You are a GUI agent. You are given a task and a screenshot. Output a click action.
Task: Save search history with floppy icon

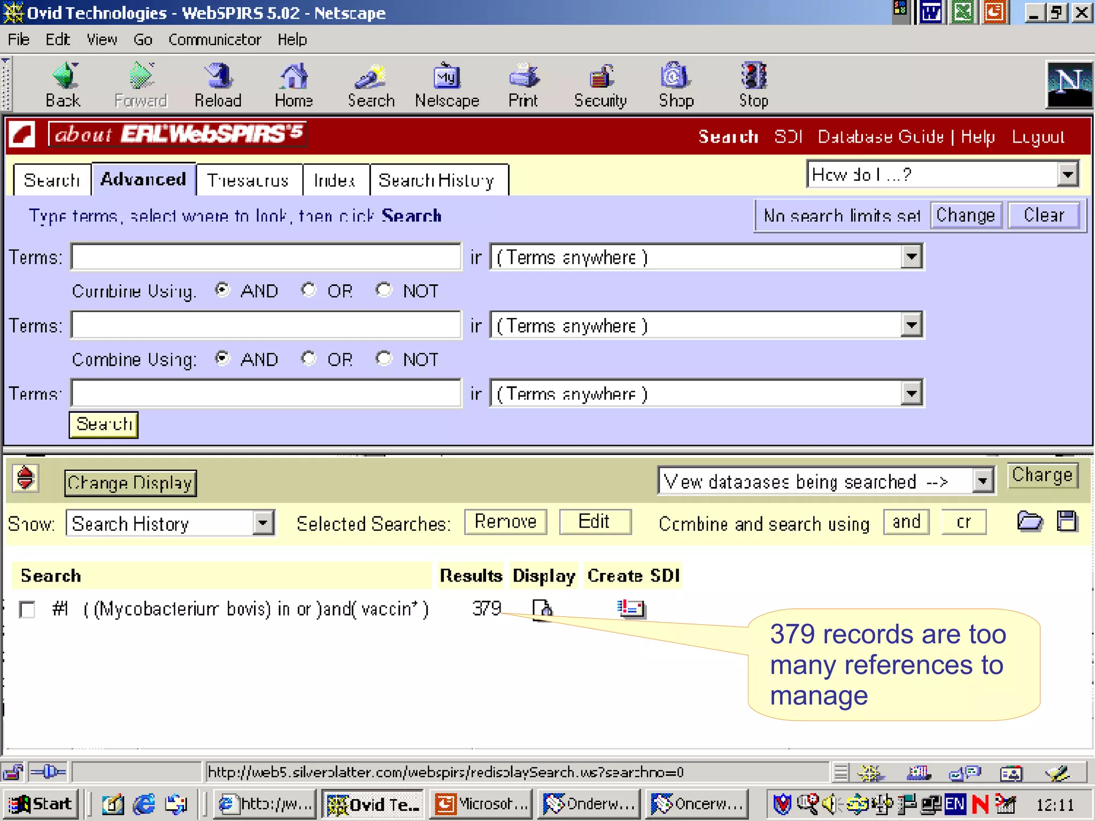click(x=1067, y=521)
